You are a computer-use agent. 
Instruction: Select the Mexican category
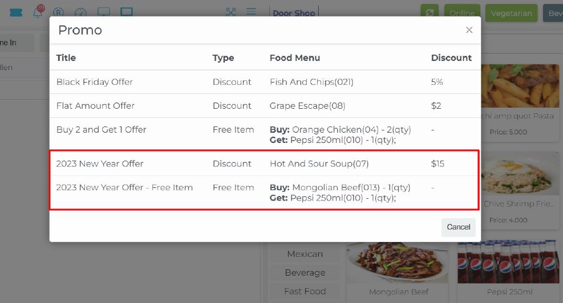[x=305, y=254]
